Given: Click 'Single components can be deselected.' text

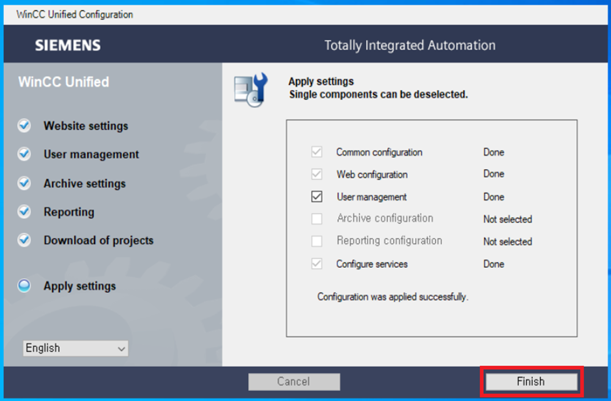Looking at the screenshot, I should pyautogui.click(x=378, y=94).
